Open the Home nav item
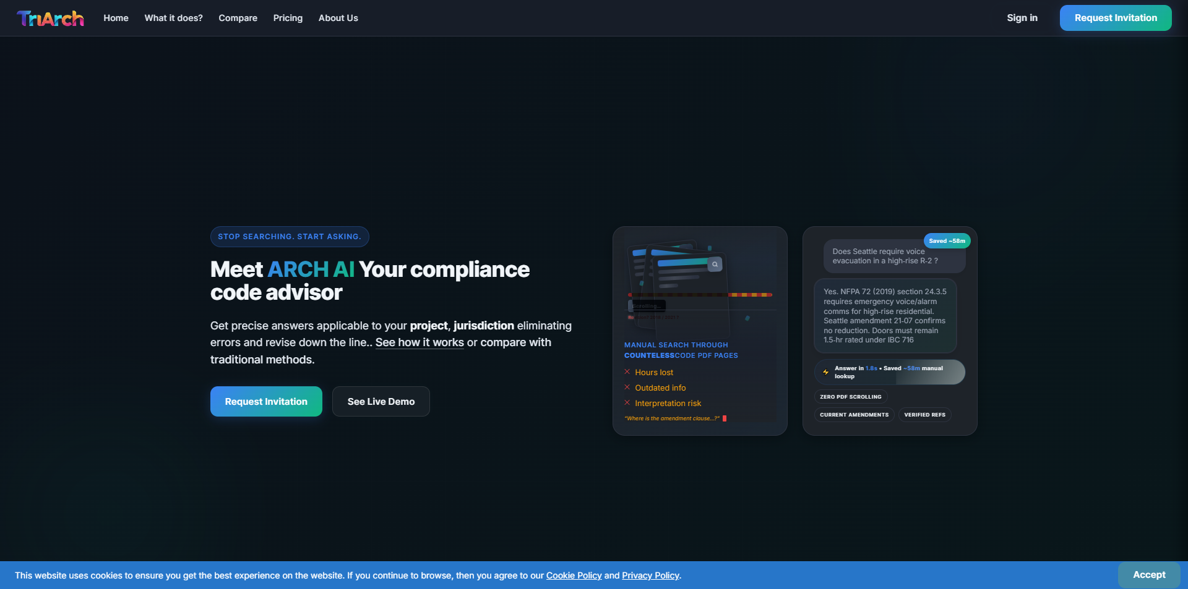1188x589 pixels. coord(116,18)
